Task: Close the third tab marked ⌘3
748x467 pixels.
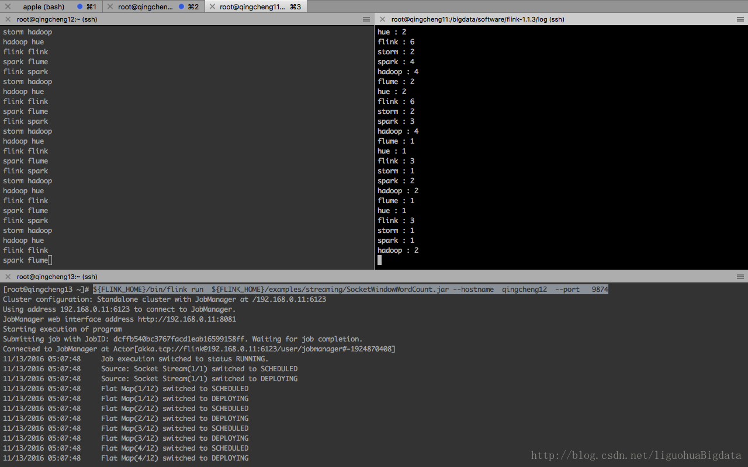Action: pyautogui.click(x=212, y=6)
